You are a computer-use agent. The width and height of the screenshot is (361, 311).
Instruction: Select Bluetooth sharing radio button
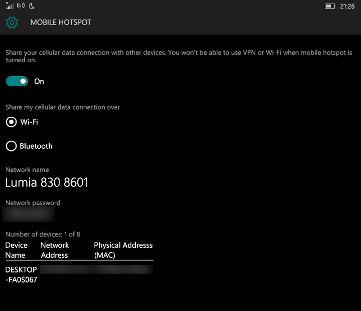[x=11, y=146]
